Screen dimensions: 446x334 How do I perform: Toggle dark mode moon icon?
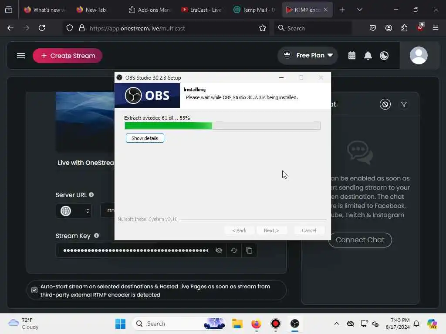point(384,56)
